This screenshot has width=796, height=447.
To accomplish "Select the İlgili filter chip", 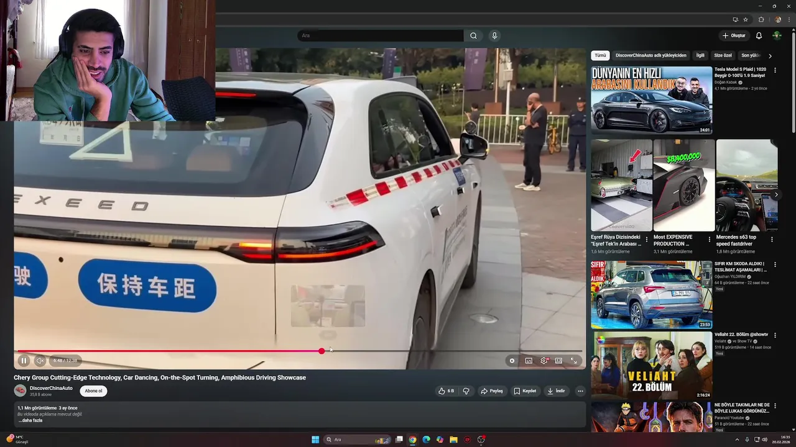I will click(700, 55).
